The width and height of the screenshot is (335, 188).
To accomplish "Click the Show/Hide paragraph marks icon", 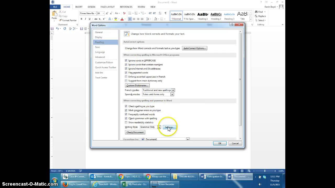I will [165, 13].
